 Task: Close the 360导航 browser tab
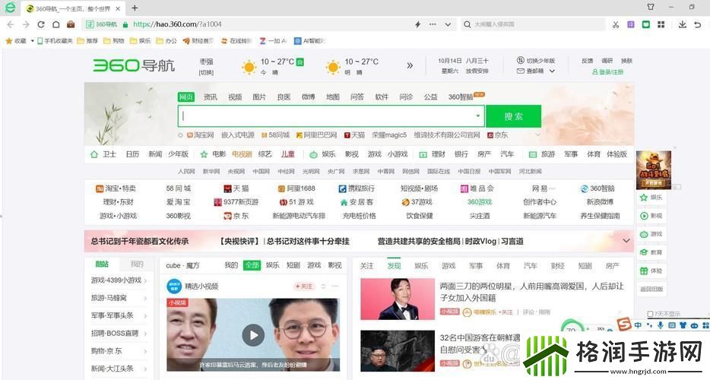click(118, 8)
